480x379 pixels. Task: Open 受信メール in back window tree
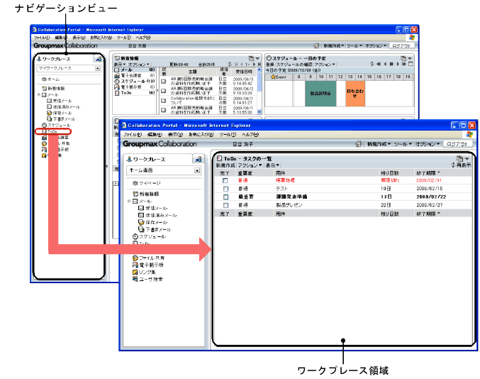click(x=60, y=101)
